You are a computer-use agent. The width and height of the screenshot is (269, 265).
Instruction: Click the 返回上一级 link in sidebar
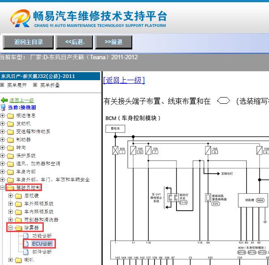[21, 100]
